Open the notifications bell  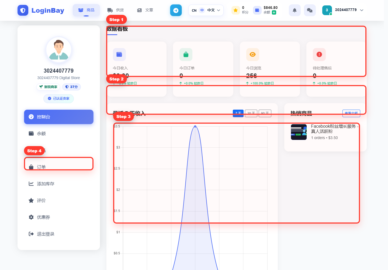[x=295, y=10]
